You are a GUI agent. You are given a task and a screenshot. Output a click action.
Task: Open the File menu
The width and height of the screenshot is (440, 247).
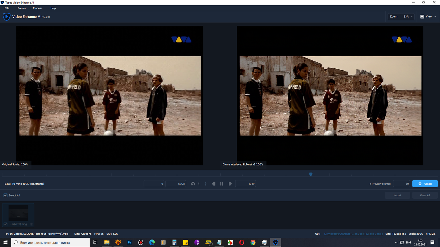[x=7, y=8]
